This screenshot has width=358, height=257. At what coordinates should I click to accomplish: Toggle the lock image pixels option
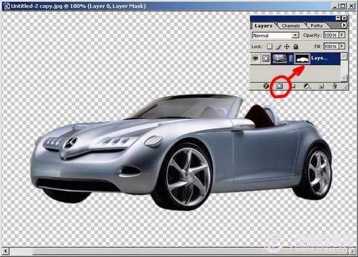[279, 46]
